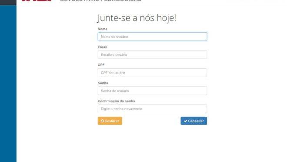This screenshot has height=162, width=287.
Task: Activate the Confirmação da senha field
Action: [152, 109]
